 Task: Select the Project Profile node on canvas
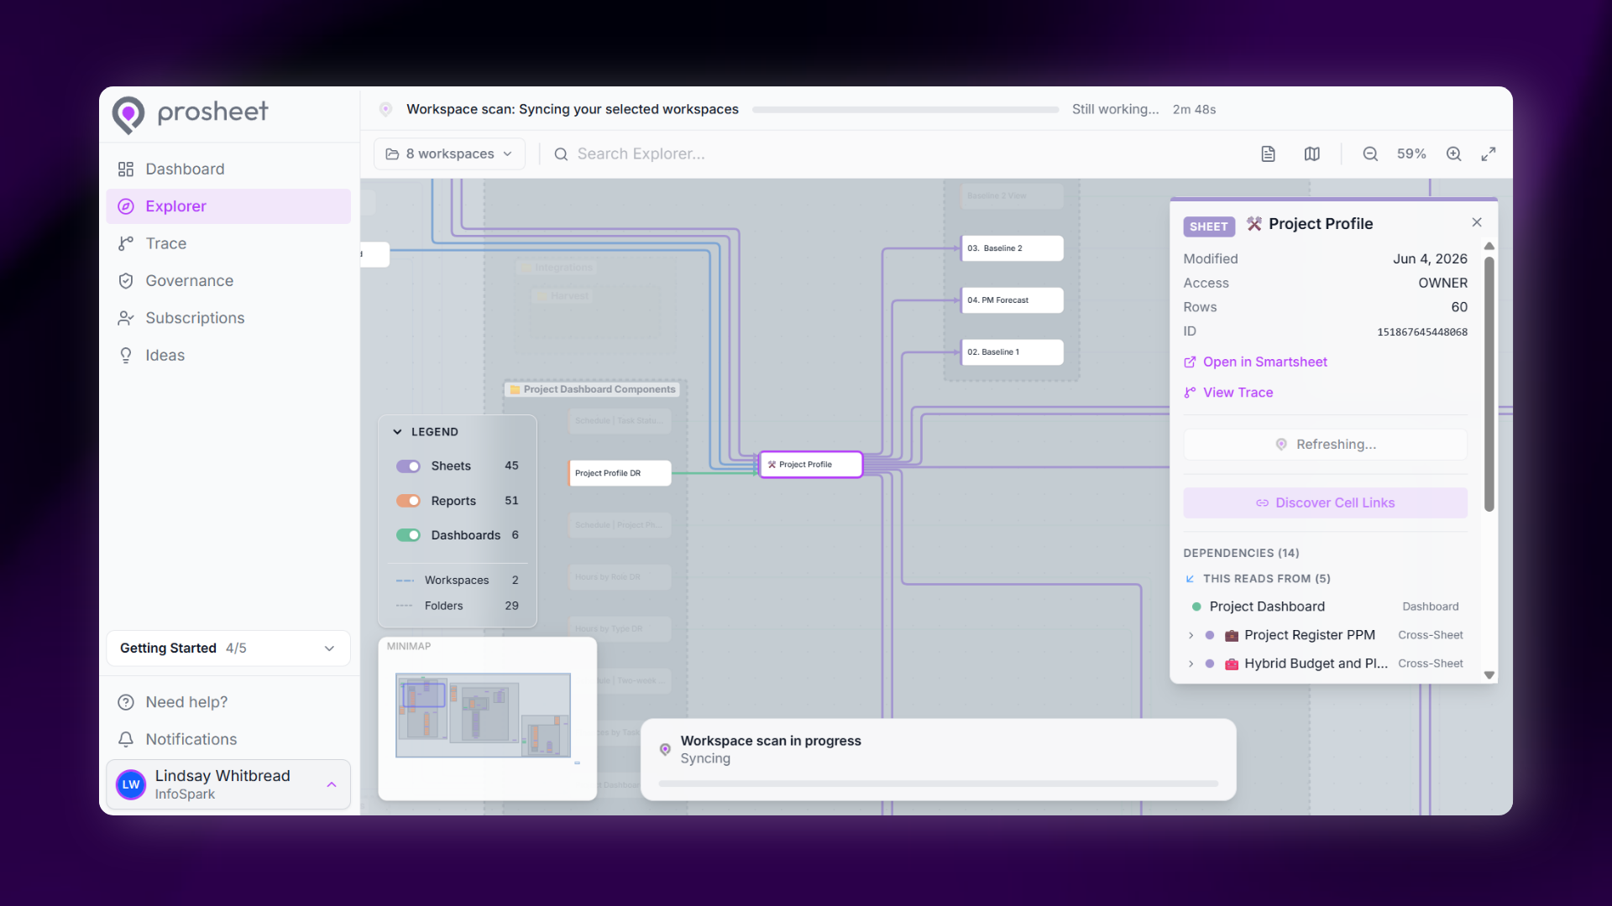click(811, 465)
